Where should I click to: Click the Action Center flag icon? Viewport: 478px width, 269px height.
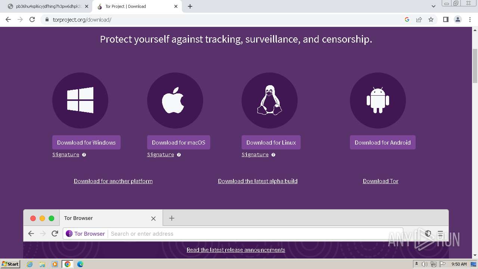click(x=442, y=264)
